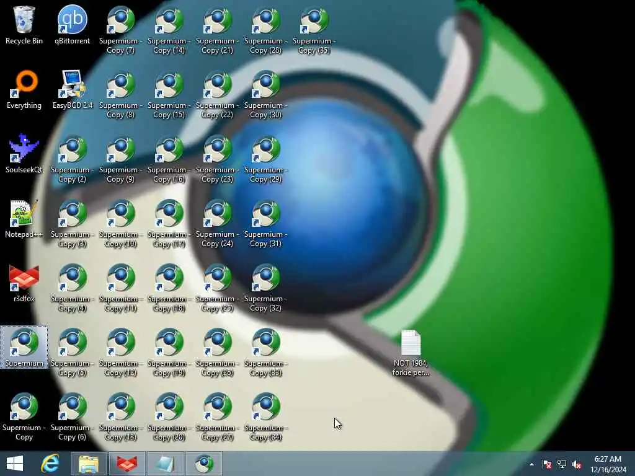Select Supermium - Copy (10) icon
Image resolution: width=635 pixels, height=476 pixels.
(x=120, y=223)
